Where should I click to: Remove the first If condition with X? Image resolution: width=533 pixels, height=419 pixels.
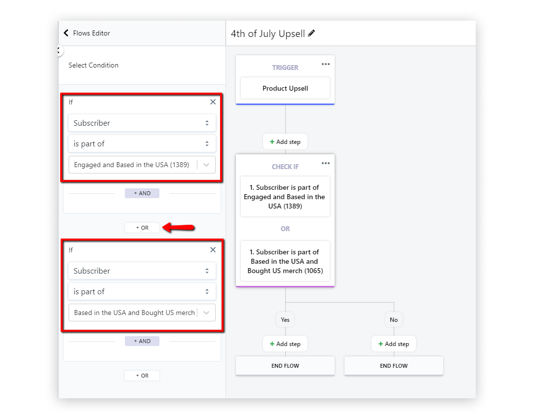tap(213, 102)
